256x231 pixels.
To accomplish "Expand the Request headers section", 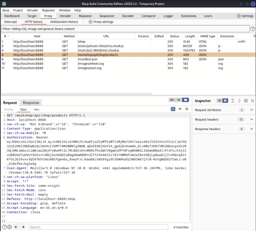I will point(251,120).
